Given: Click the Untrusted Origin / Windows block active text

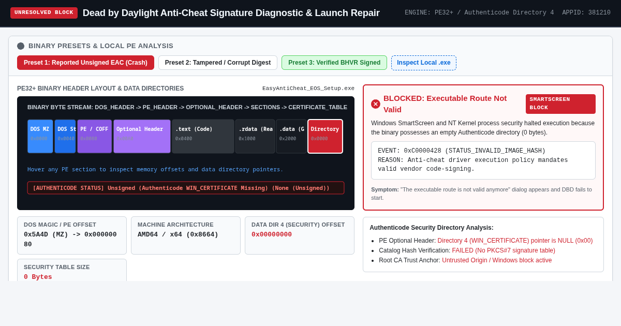Looking at the screenshot, I should pos(497,260).
